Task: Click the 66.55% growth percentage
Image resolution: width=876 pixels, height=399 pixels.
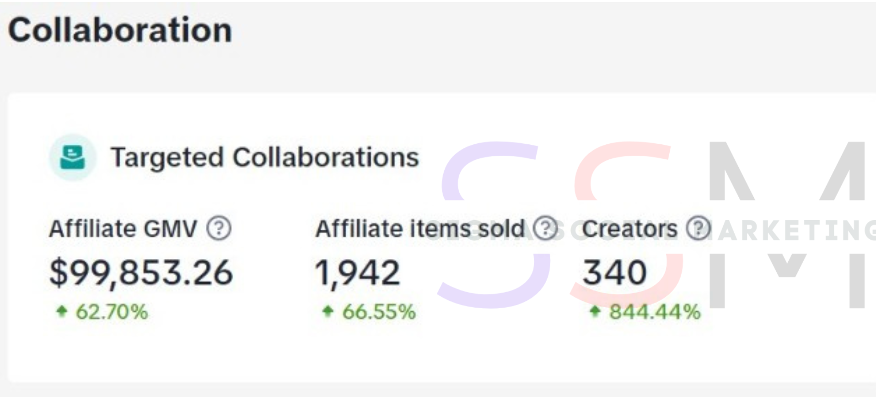Action: 379,312
